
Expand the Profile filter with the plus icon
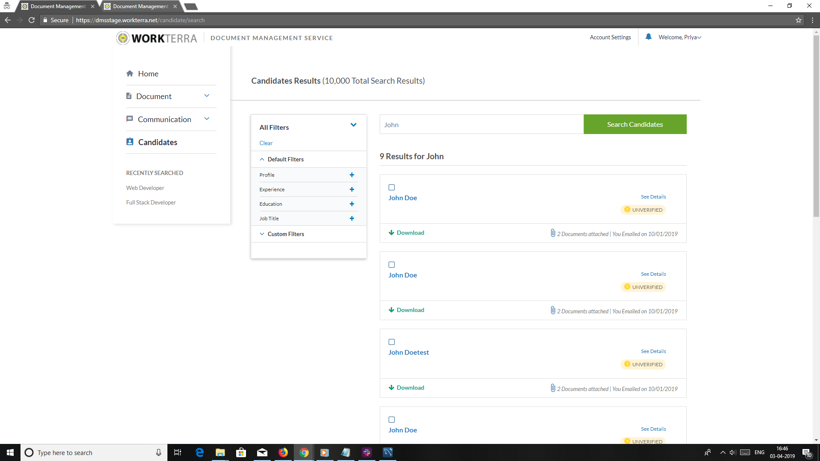(x=351, y=175)
